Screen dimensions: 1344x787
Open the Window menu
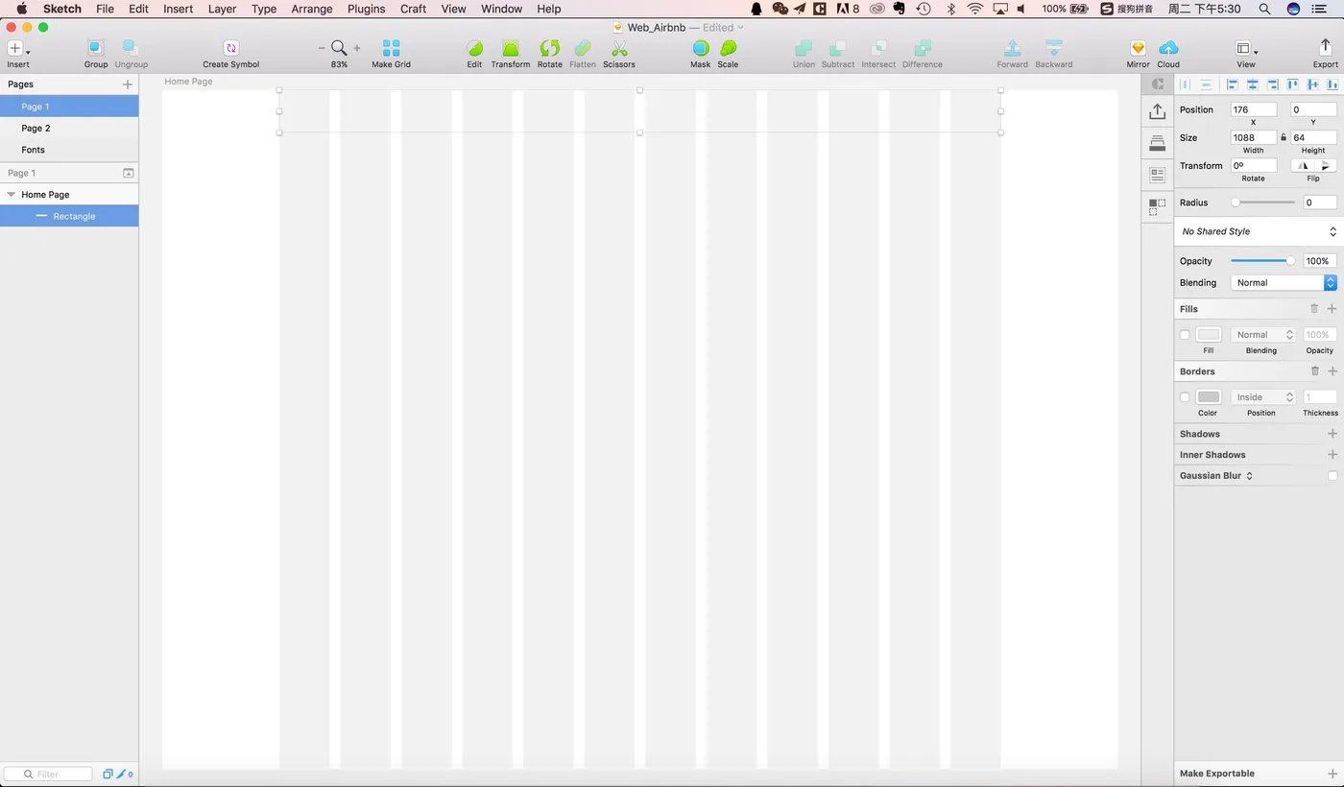pyautogui.click(x=501, y=9)
